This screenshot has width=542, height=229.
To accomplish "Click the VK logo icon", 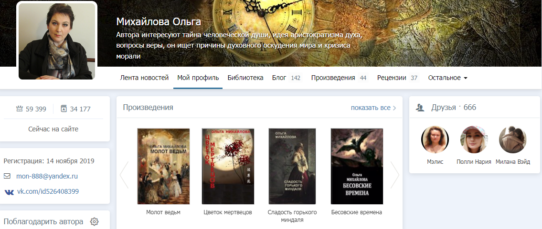I will pyautogui.click(x=9, y=192).
